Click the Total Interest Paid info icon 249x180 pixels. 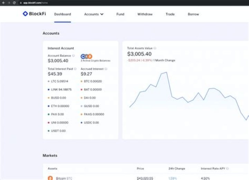click(x=75, y=69)
